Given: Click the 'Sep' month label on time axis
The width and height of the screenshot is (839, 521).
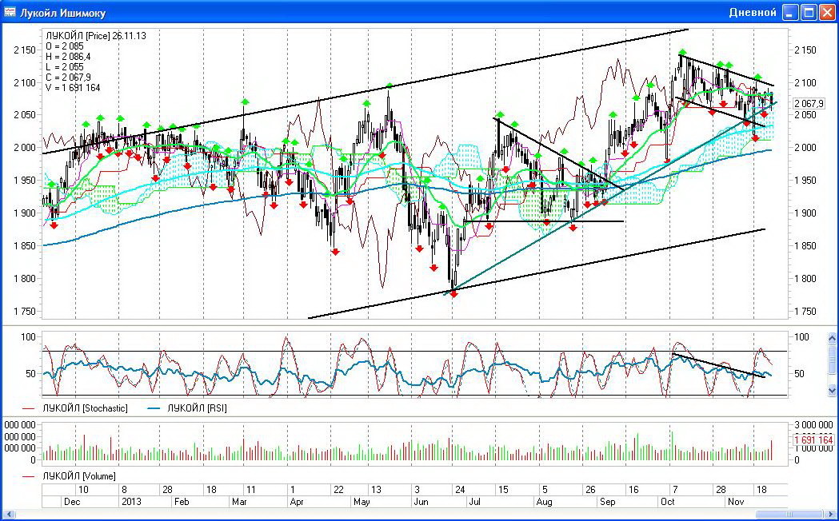Looking at the screenshot, I should click(x=607, y=502).
